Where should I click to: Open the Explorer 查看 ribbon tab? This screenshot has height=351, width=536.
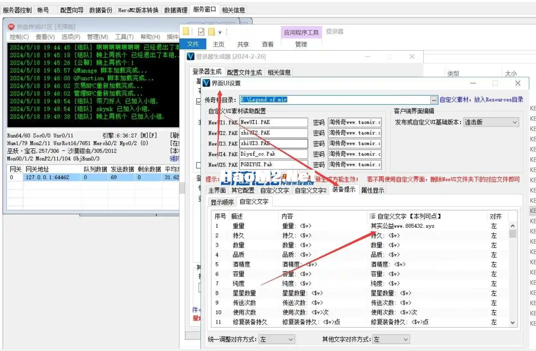(x=268, y=45)
